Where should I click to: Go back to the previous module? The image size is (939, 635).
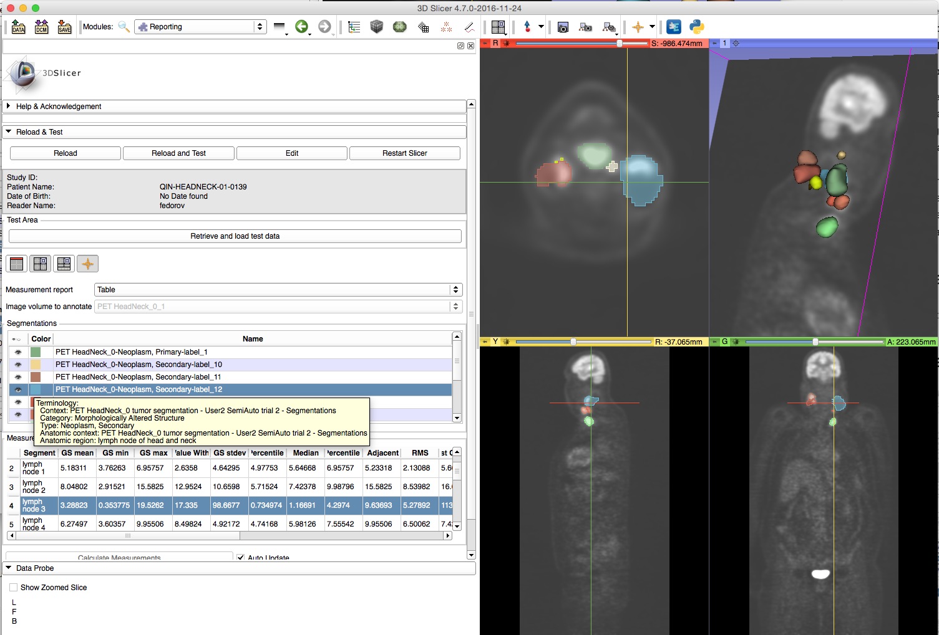click(x=301, y=27)
